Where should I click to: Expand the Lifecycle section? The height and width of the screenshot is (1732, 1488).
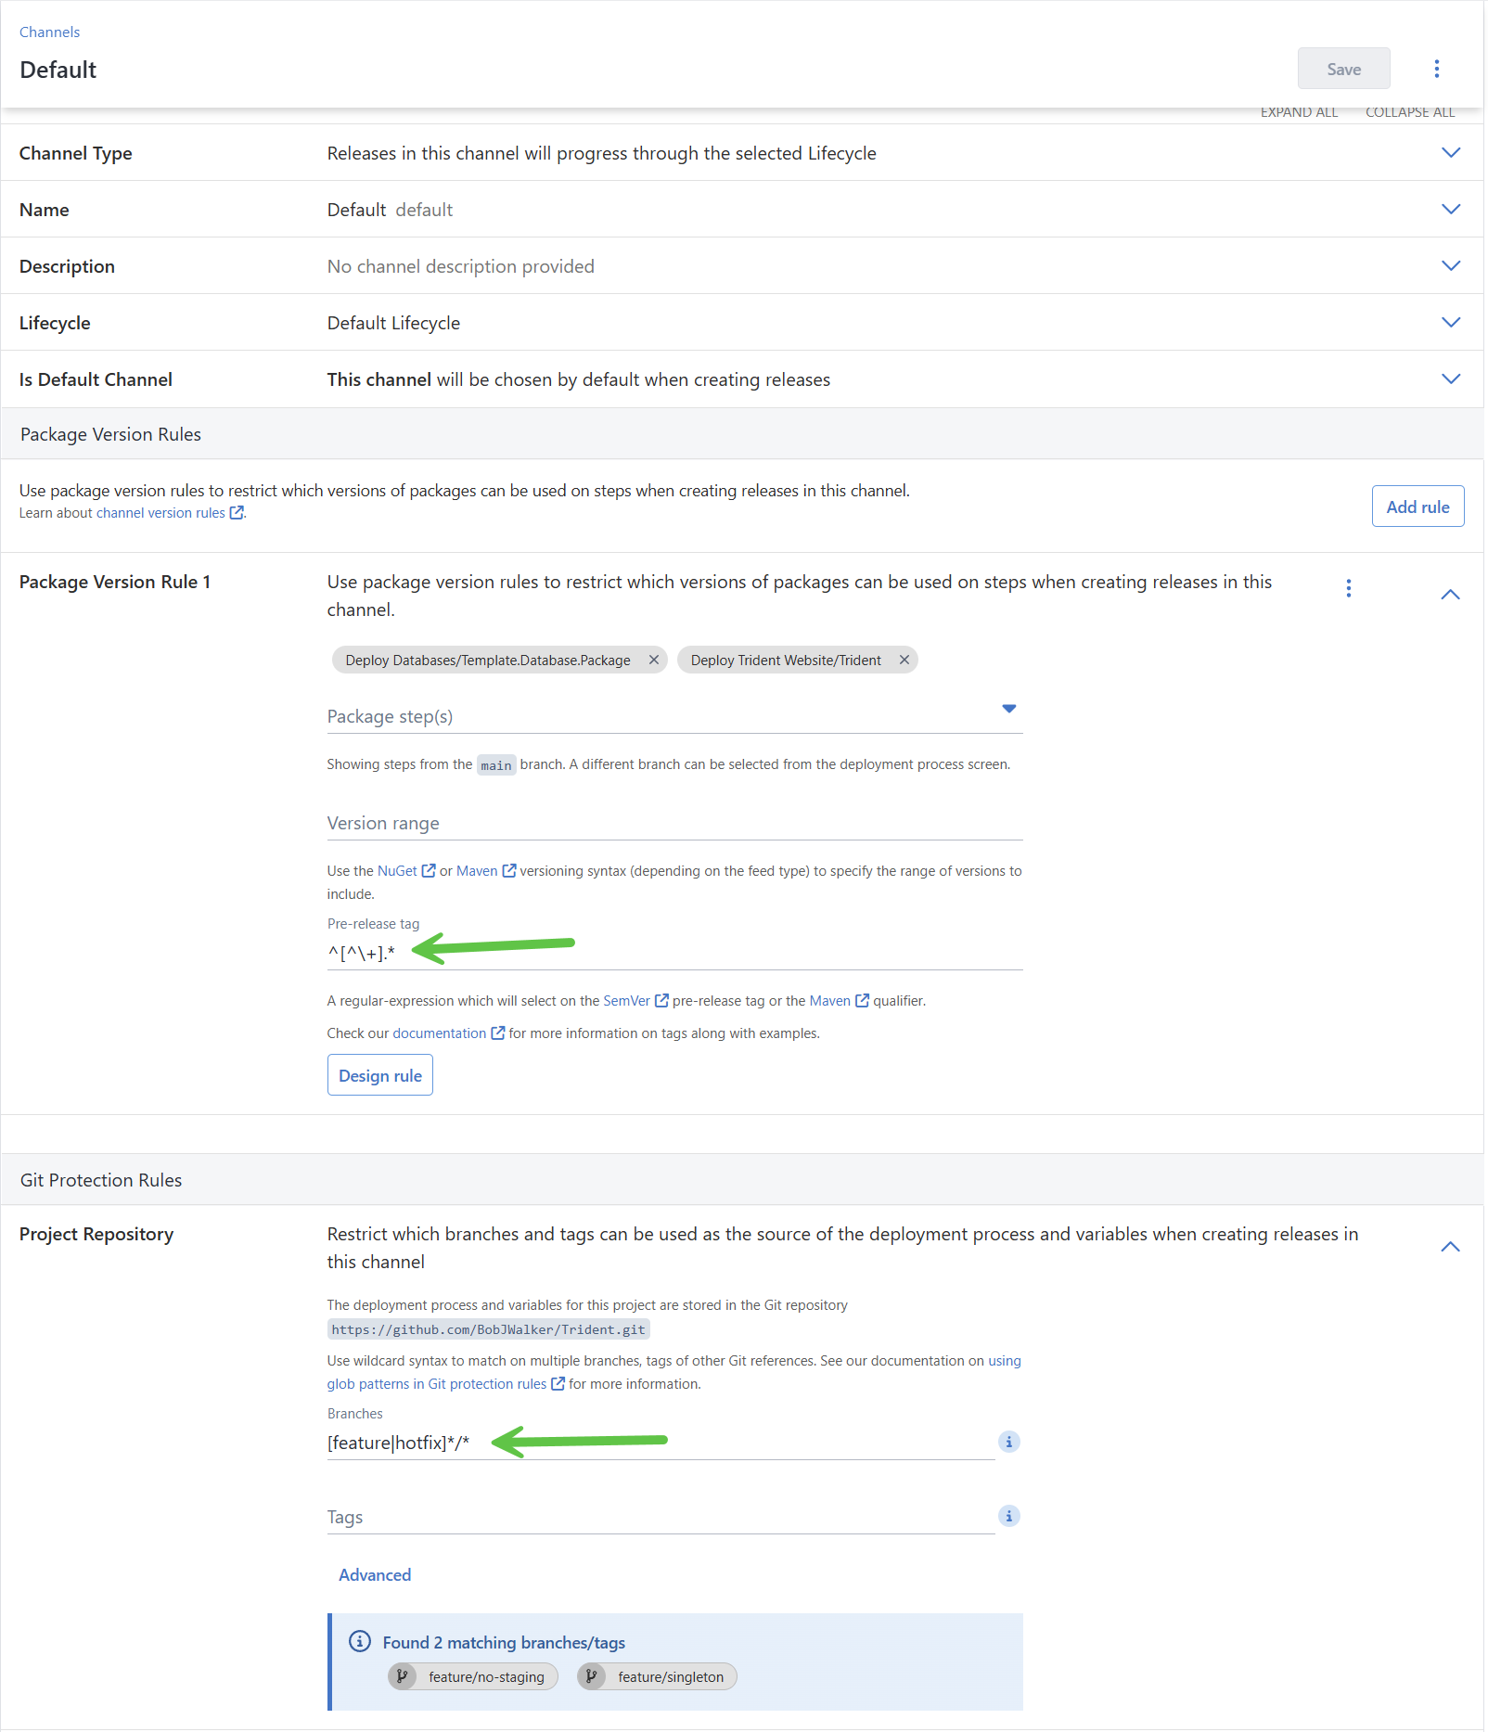(1450, 322)
